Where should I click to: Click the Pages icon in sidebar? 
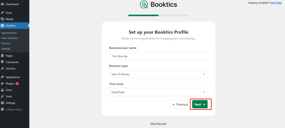pos(2,56)
